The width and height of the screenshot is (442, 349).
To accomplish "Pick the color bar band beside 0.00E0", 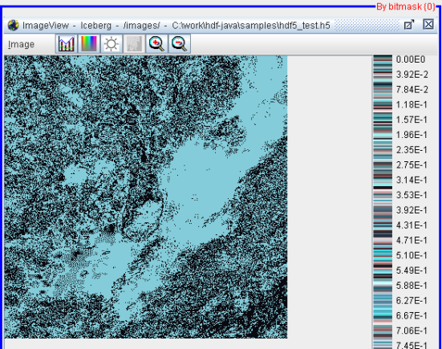I will (x=383, y=59).
